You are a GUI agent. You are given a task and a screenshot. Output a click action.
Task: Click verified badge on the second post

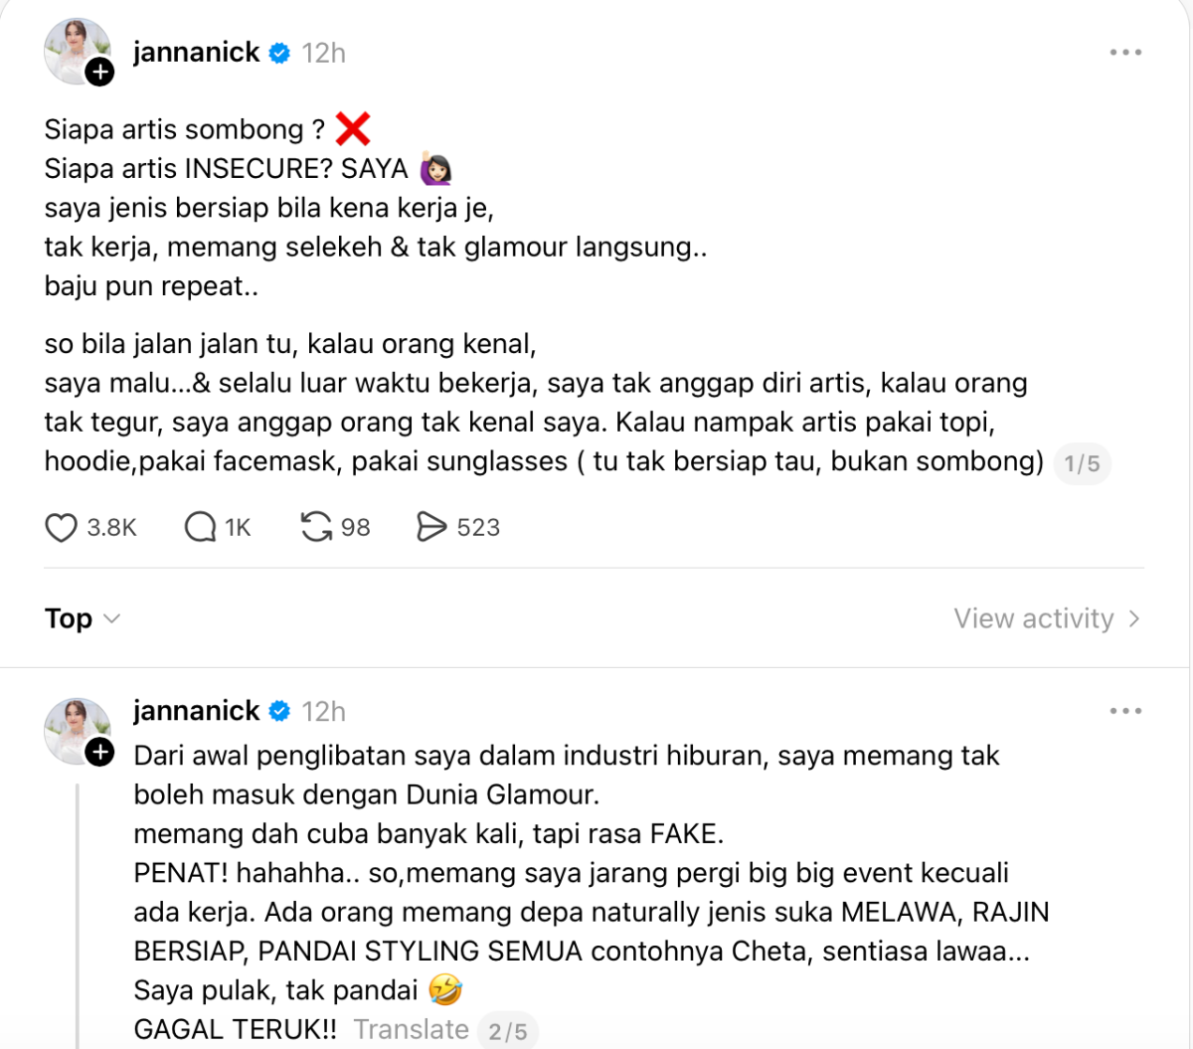coord(280,712)
